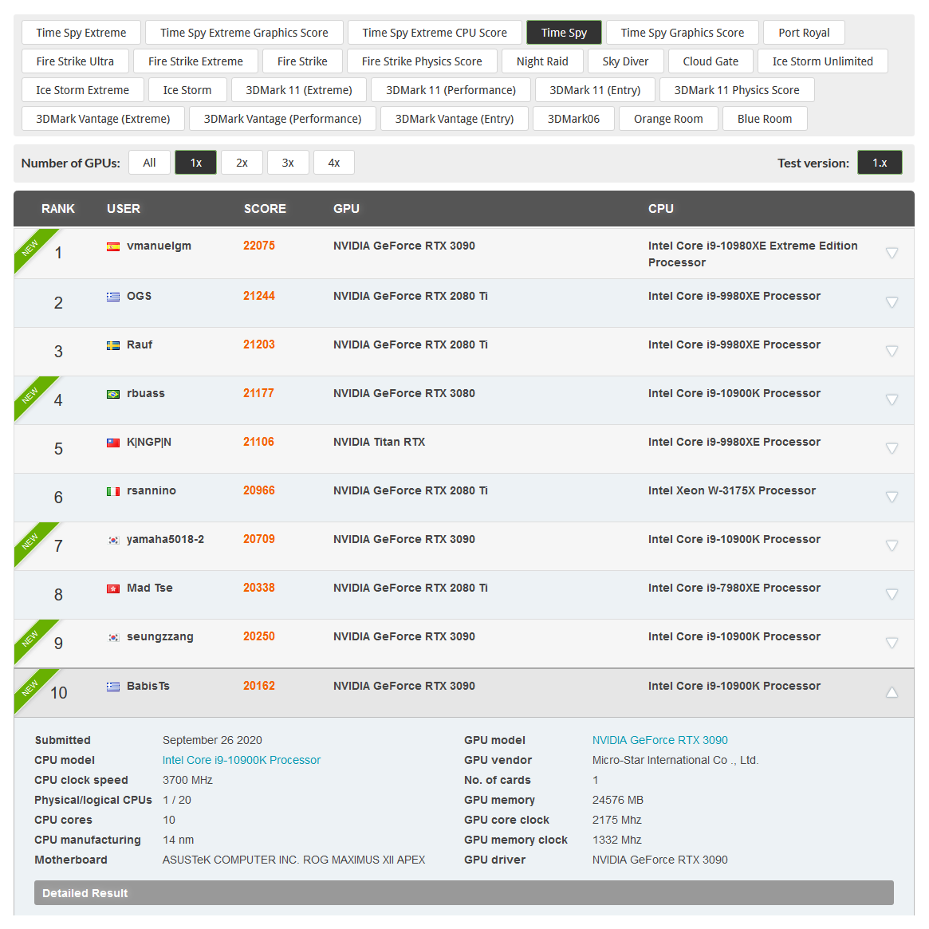Expand details for yamaha5018-2's row
The width and height of the screenshot is (929, 929).
coord(892,545)
